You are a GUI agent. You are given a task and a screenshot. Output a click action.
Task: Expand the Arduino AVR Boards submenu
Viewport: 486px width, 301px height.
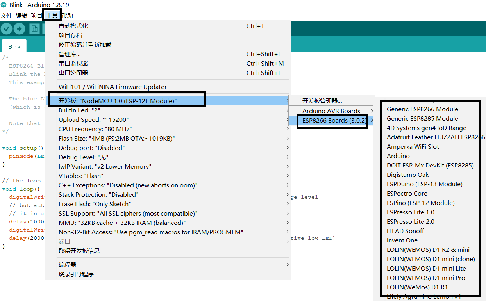click(x=331, y=111)
